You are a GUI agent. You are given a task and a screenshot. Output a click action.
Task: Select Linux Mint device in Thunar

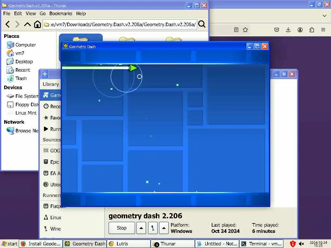point(22,113)
